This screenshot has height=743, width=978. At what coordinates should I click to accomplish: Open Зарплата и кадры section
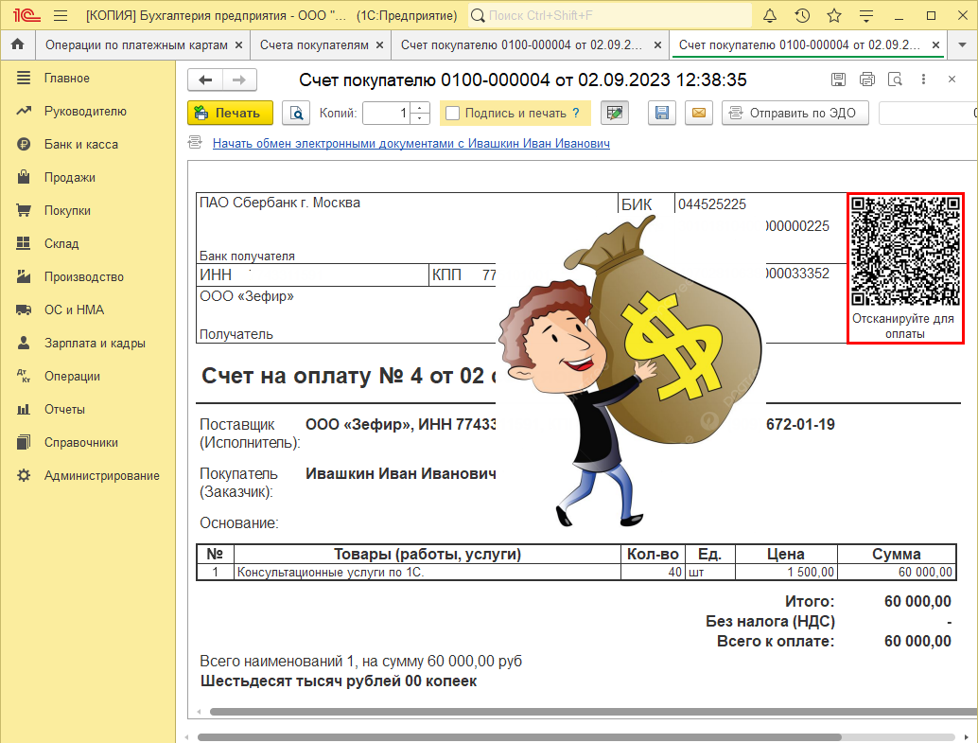[x=87, y=343]
